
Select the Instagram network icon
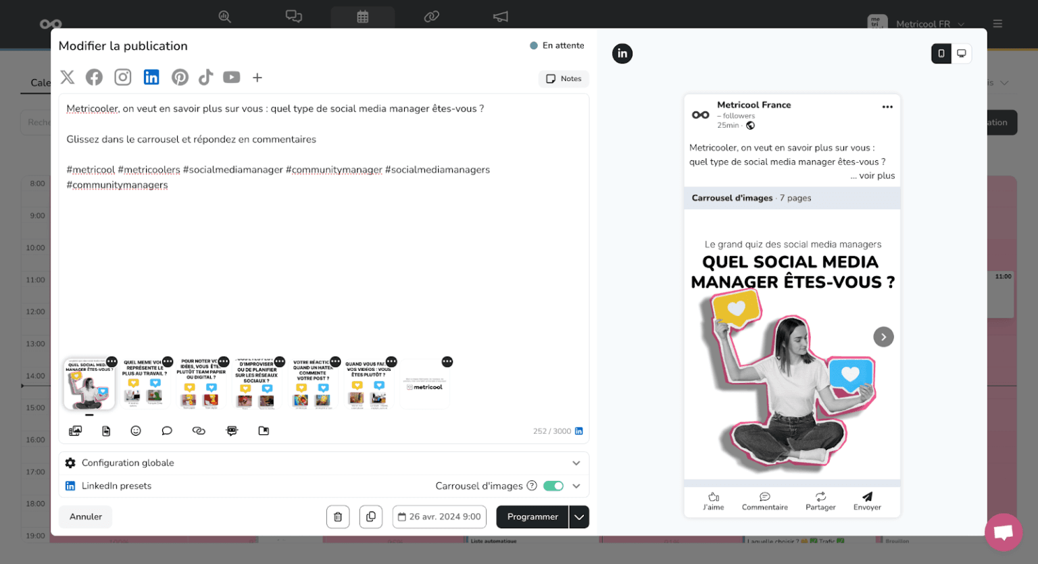coord(122,77)
